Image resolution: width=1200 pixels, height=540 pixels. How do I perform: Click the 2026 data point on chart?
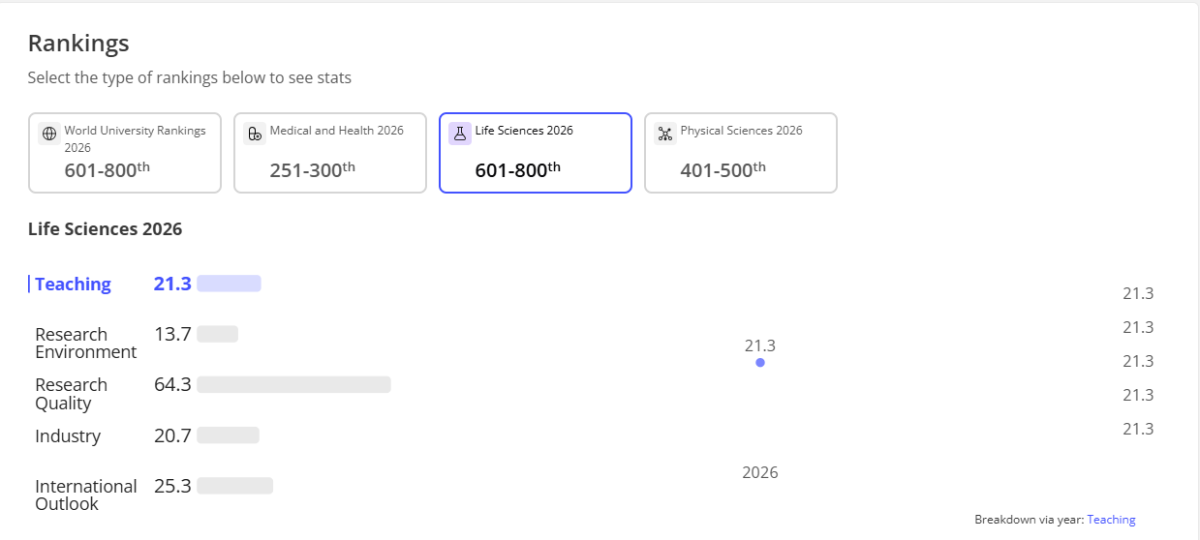760,362
